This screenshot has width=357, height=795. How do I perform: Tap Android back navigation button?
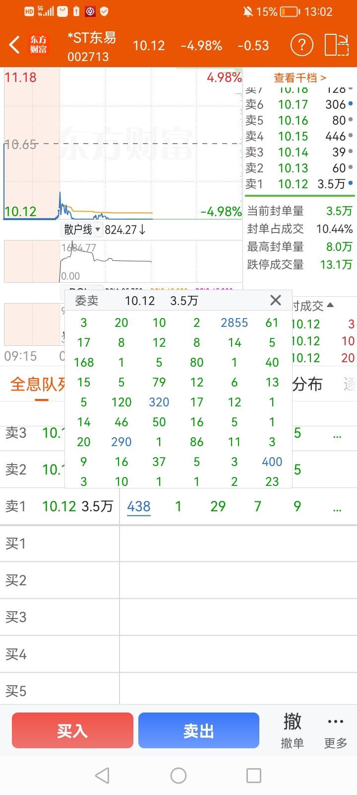click(102, 775)
